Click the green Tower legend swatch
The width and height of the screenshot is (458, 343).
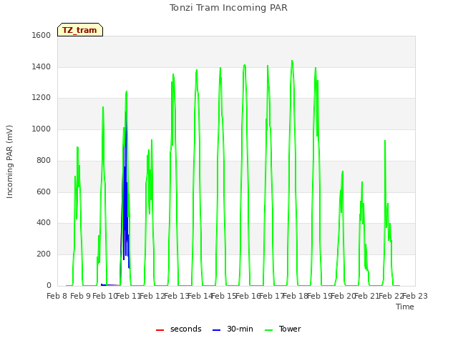point(268,330)
